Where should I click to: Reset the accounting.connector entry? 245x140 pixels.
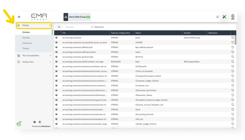[232, 38]
